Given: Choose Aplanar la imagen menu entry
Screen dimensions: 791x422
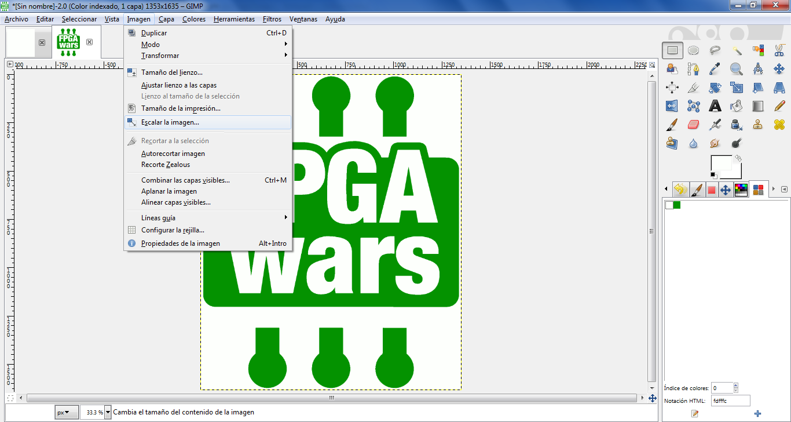Looking at the screenshot, I should (x=208, y=191).
